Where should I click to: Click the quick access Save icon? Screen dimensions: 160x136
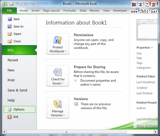pos(12,4)
